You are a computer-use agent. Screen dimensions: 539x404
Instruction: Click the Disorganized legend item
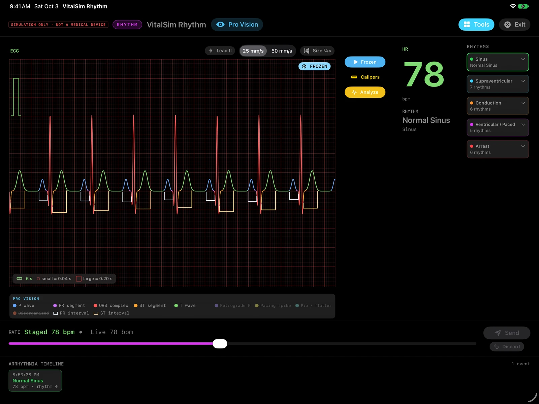click(31, 313)
